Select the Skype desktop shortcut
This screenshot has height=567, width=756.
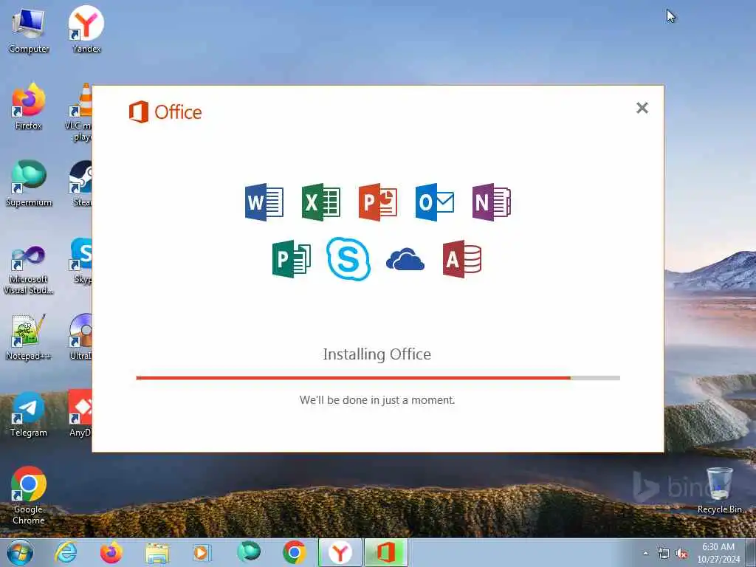point(81,261)
